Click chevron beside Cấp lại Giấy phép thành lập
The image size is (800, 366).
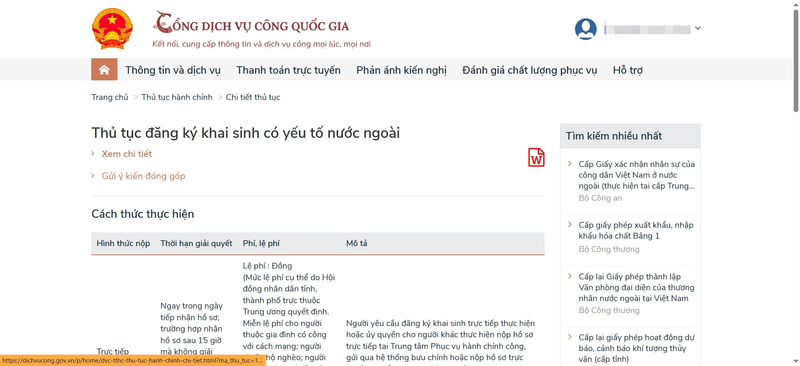pos(570,276)
